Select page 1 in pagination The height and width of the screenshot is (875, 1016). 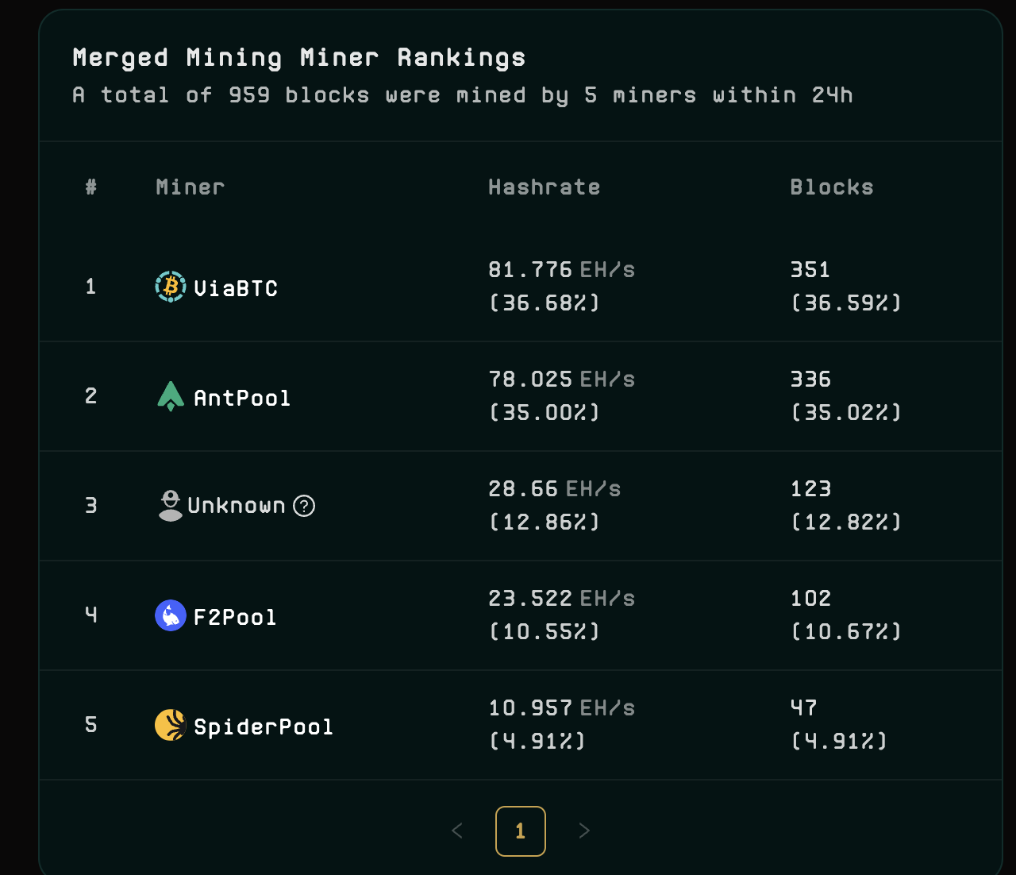521,831
